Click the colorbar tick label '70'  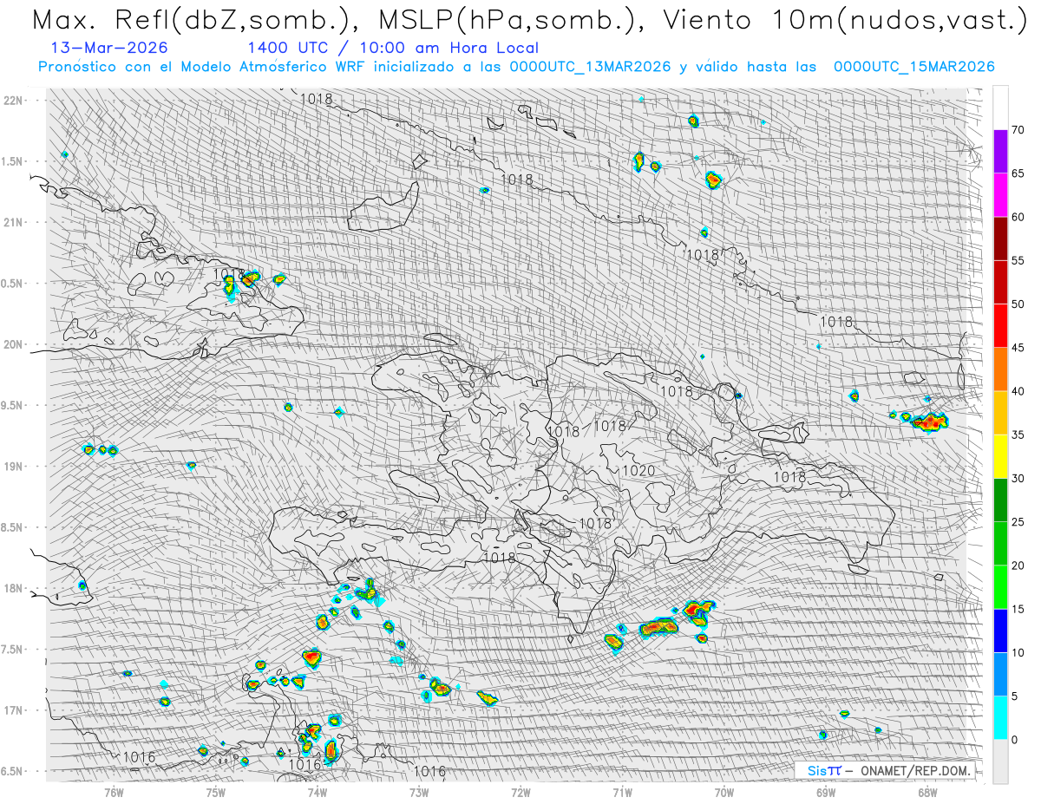tap(1018, 130)
